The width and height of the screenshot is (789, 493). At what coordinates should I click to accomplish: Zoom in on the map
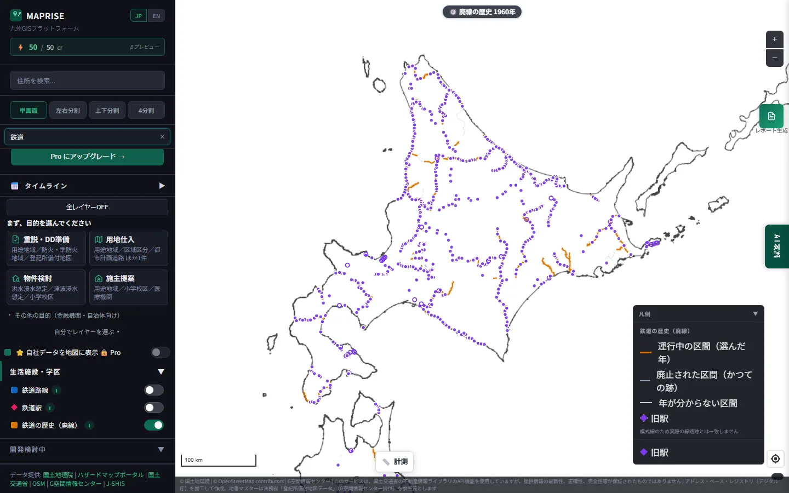775,39
